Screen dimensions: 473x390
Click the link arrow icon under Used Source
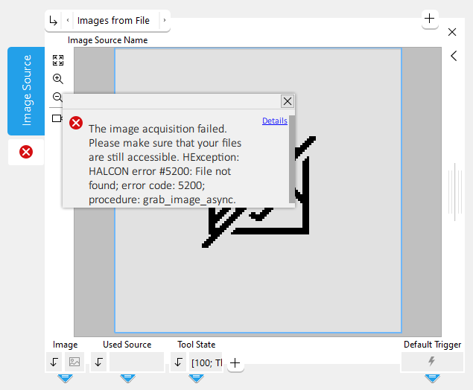coord(99,362)
